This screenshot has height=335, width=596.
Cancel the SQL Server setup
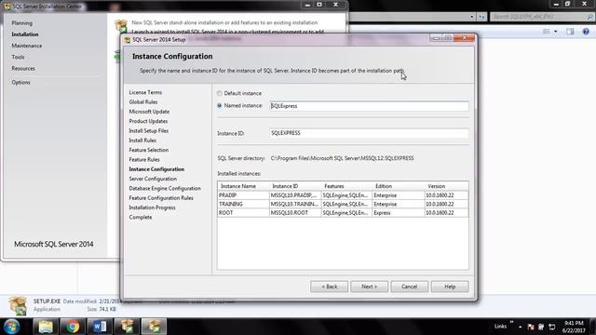[x=410, y=287]
